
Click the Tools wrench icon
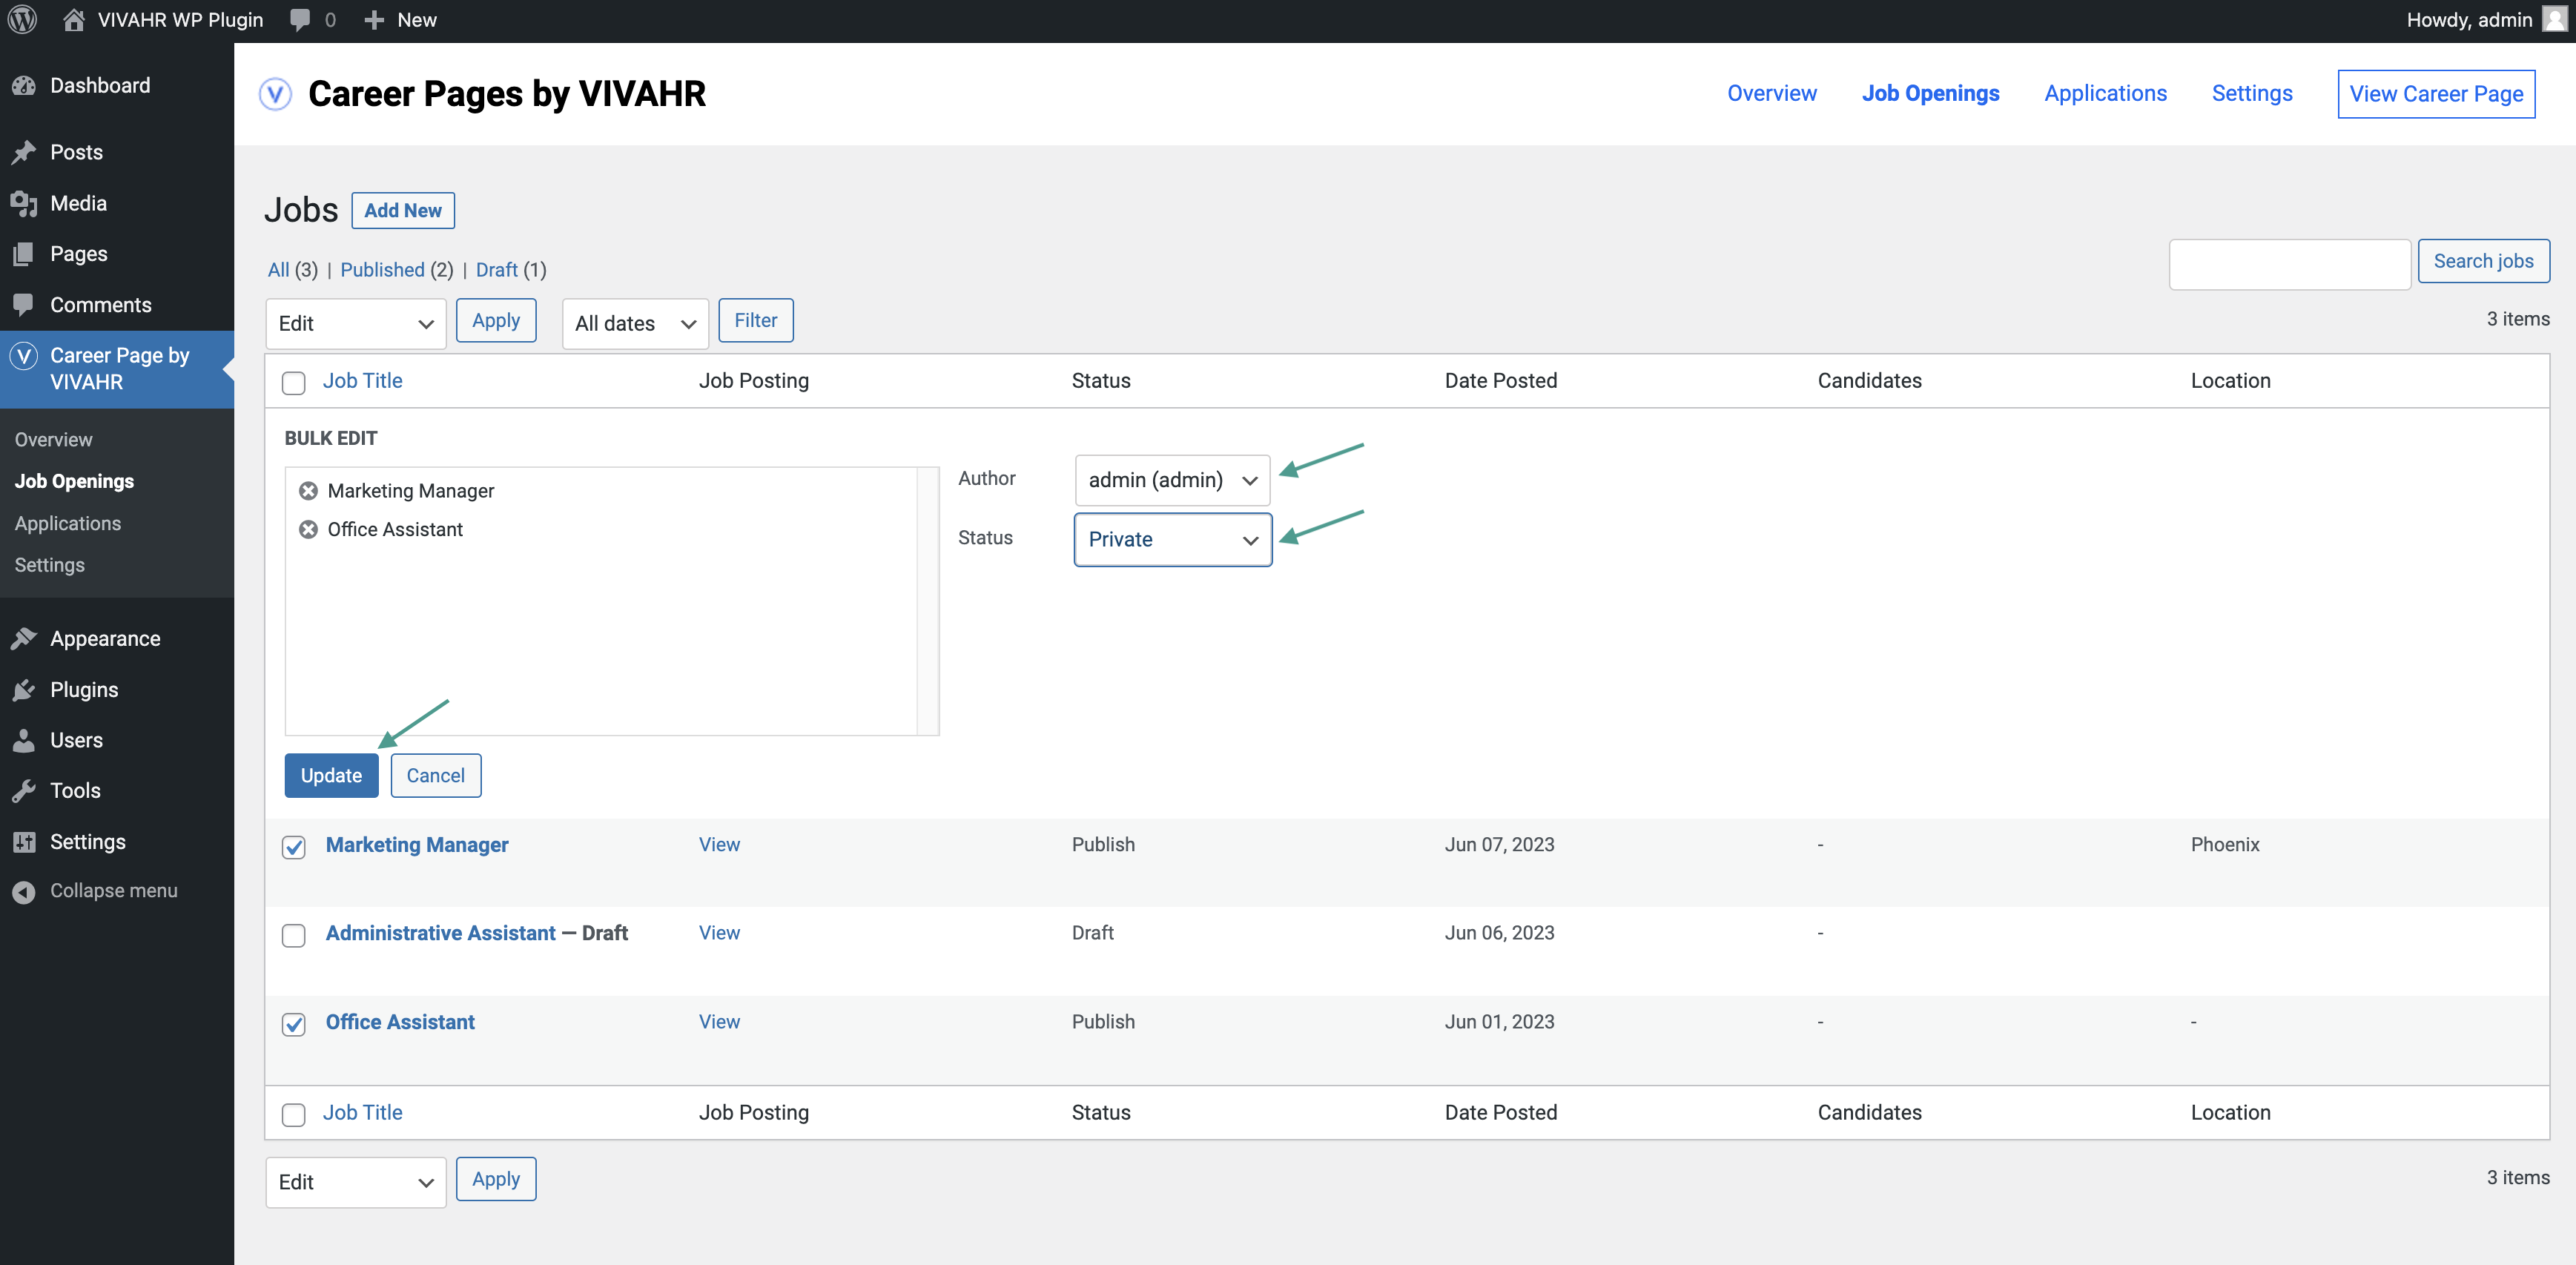24,790
